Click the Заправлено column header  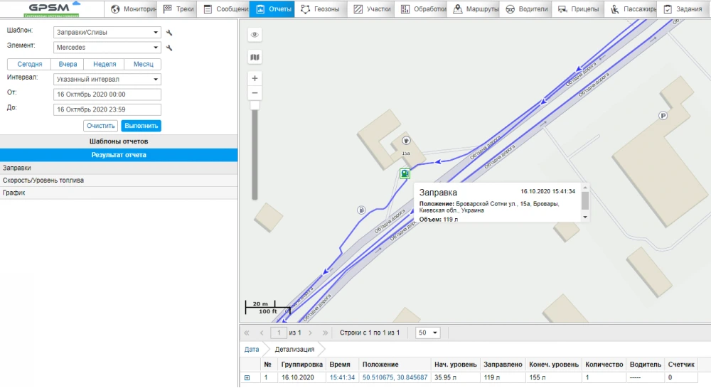[x=503, y=365]
